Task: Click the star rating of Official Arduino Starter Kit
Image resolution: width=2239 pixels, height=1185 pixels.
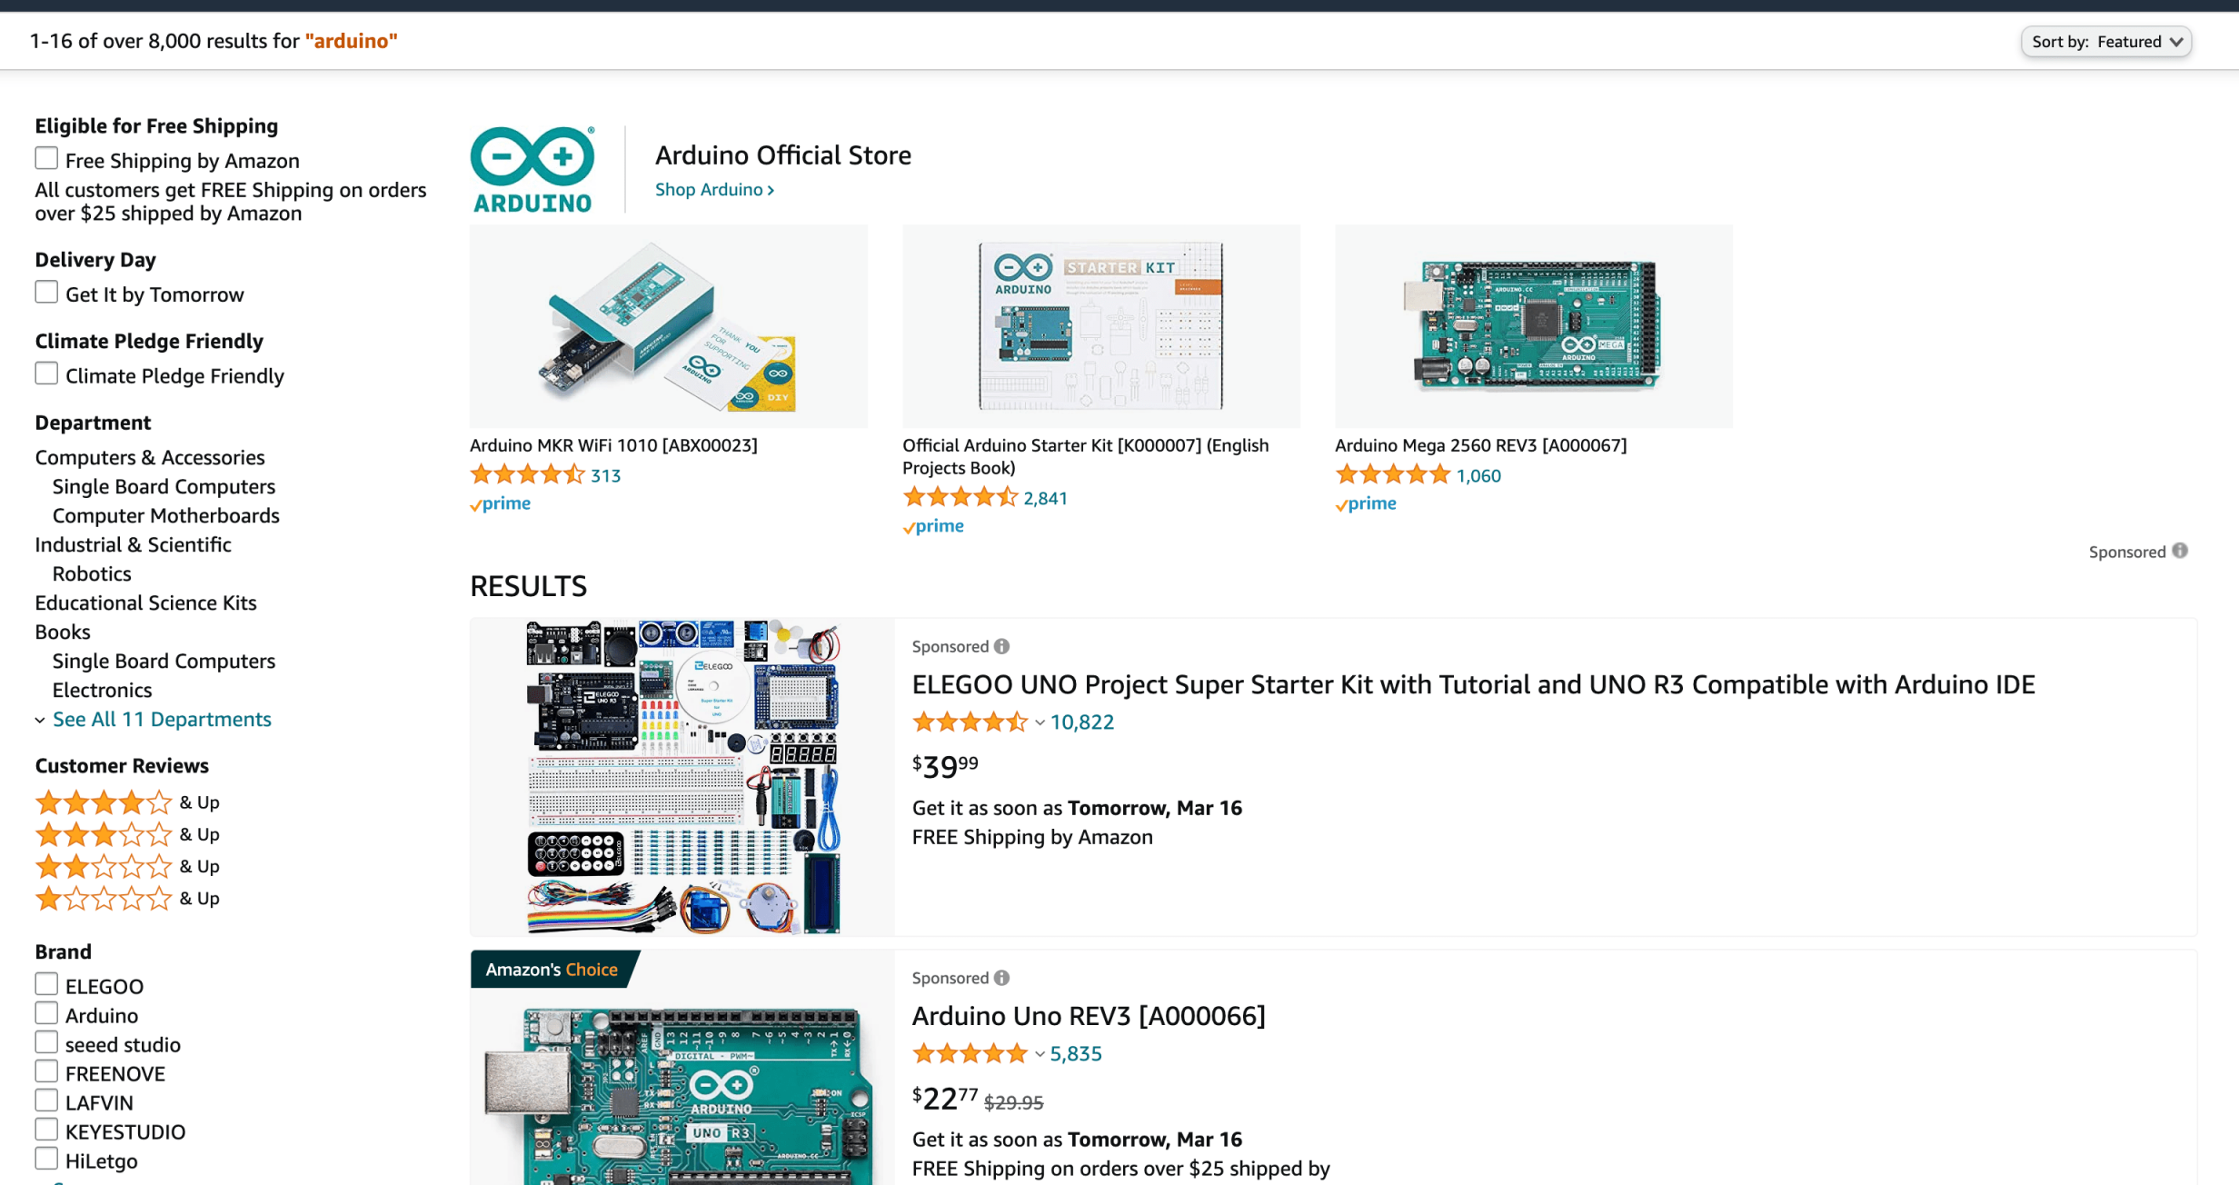Action: click(960, 497)
